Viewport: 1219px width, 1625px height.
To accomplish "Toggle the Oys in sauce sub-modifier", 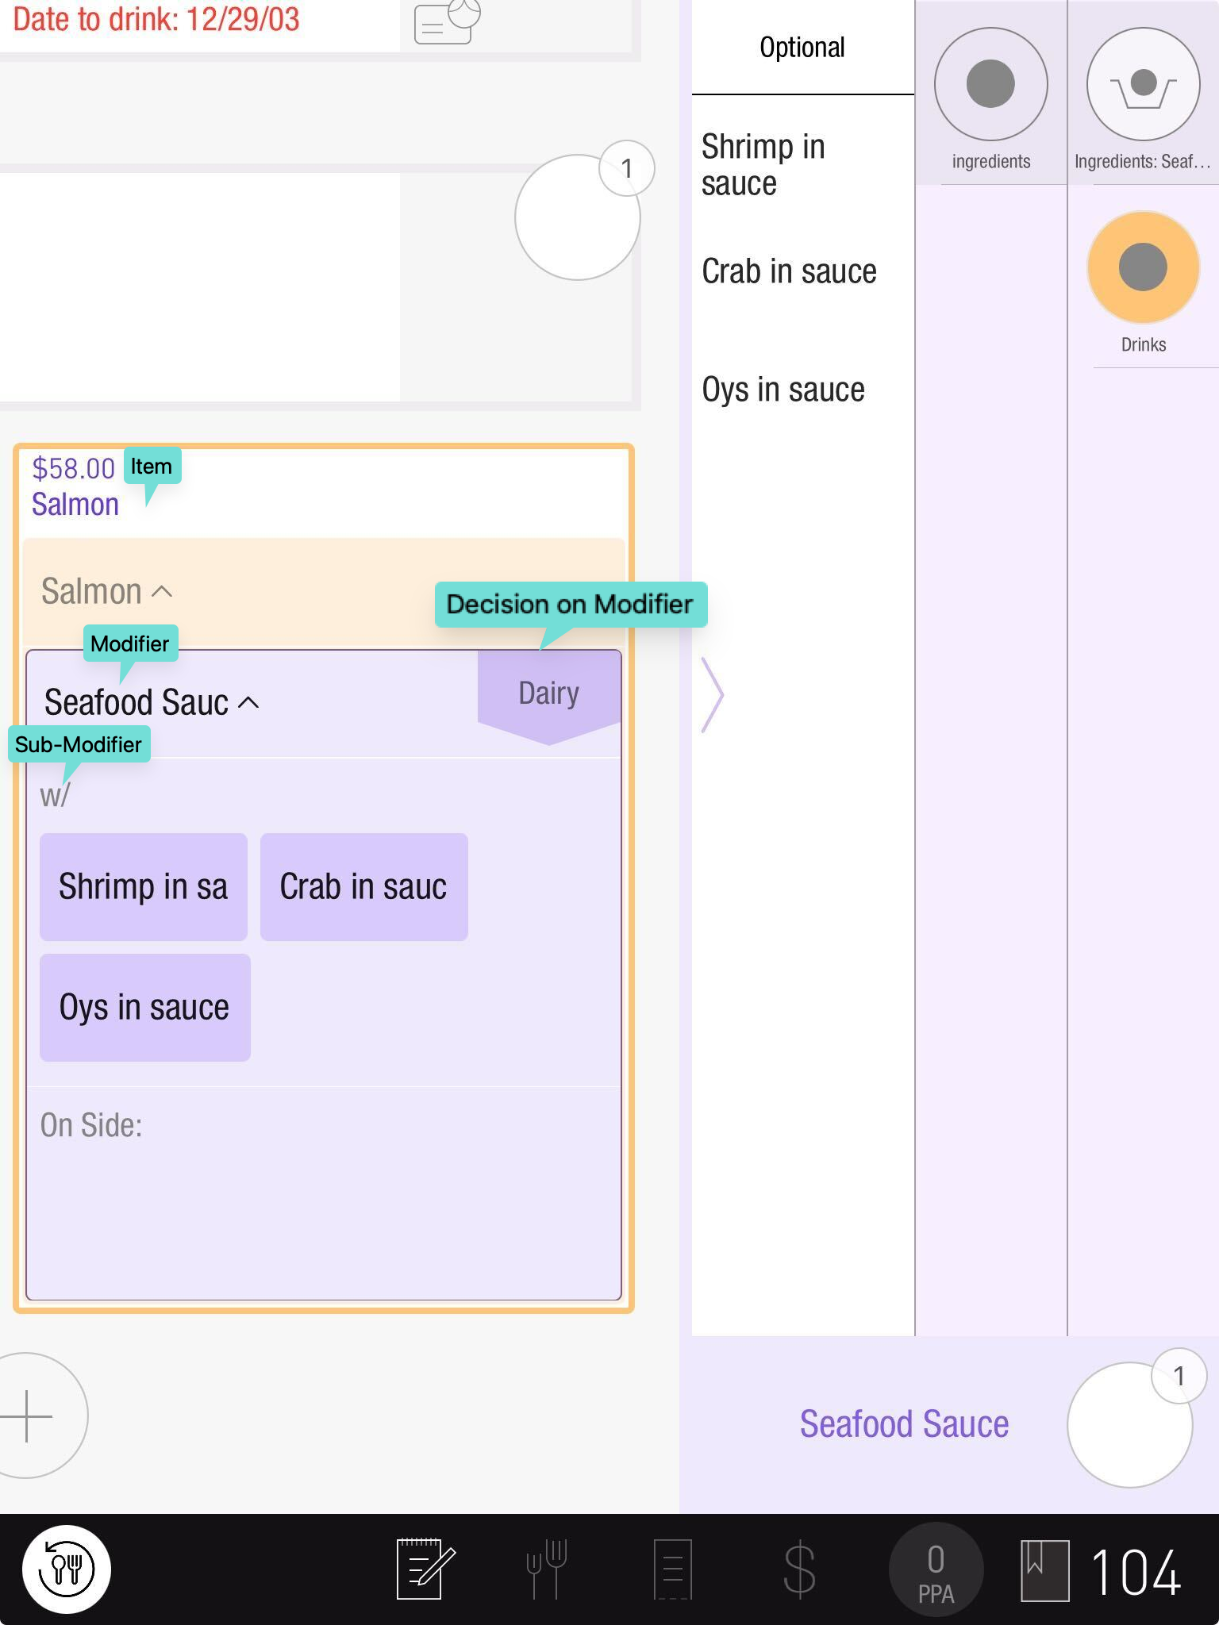I will (x=144, y=1008).
